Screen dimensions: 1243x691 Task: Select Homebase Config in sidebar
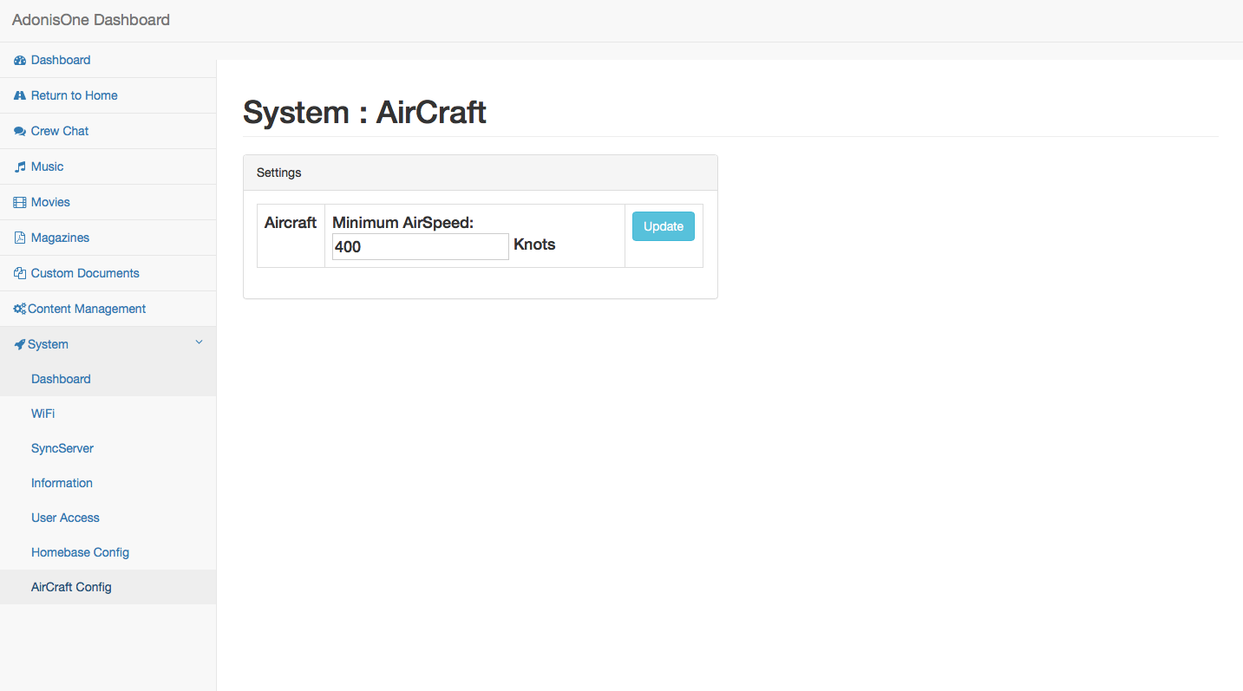(80, 552)
